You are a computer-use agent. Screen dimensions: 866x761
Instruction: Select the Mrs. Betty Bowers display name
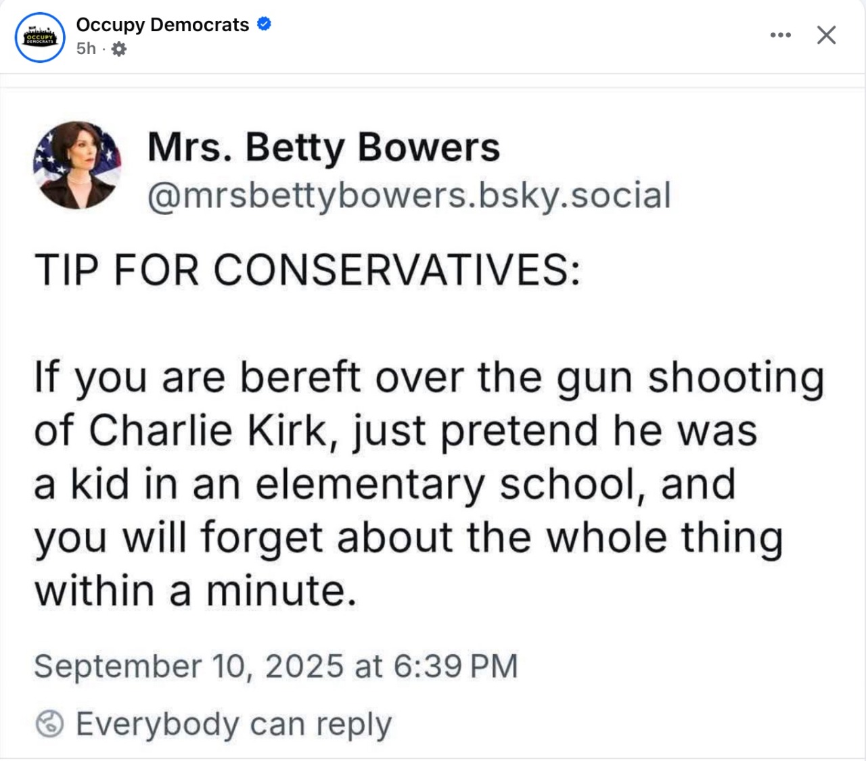pyautogui.click(x=323, y=147)
